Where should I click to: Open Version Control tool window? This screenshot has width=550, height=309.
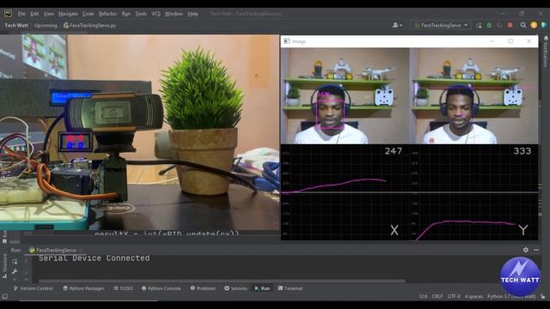pos(33,288)
